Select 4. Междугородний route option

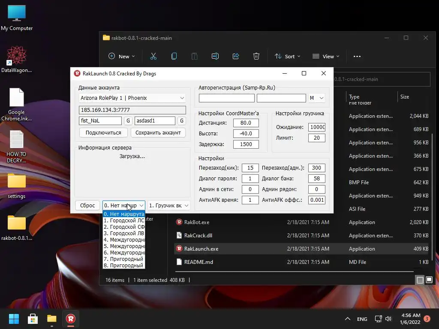124,240
